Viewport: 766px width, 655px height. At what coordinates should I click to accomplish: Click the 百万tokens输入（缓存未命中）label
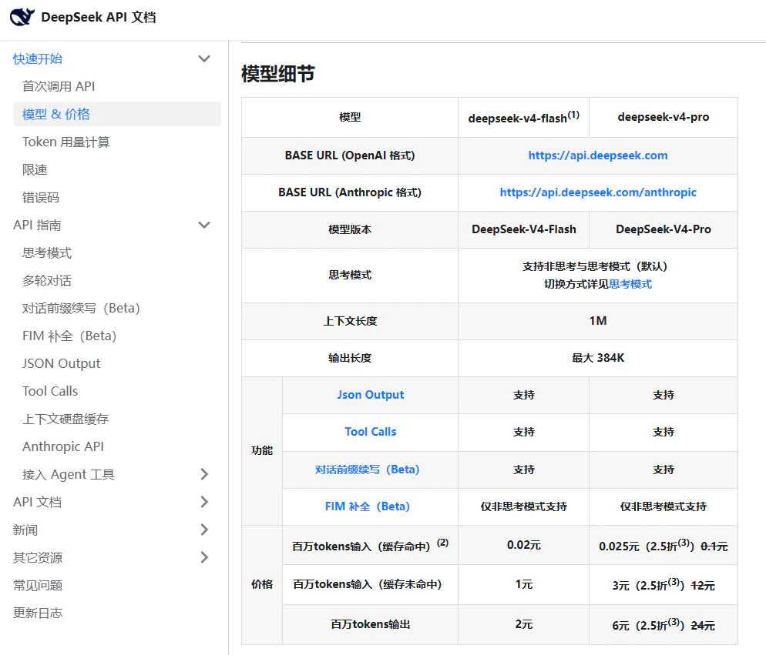(368, 584)
